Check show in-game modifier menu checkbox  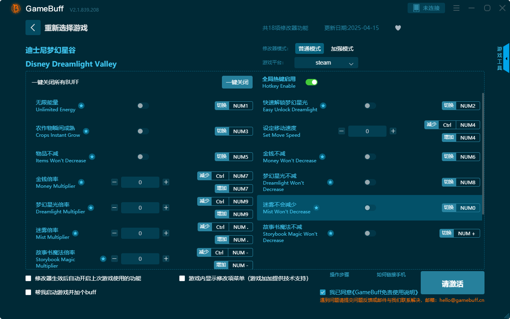tap(182, 278)
